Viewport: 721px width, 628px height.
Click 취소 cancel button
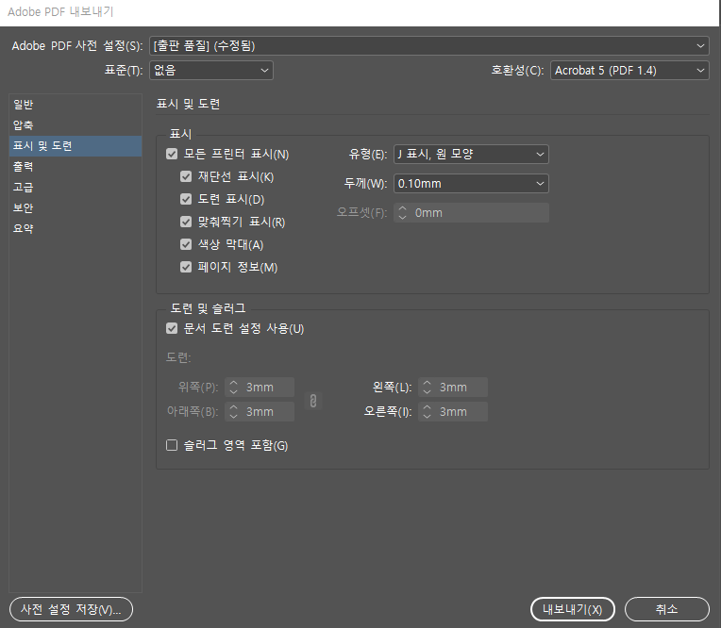click(667, 609)
